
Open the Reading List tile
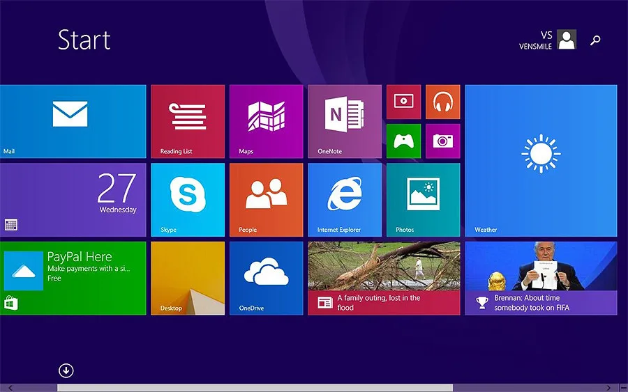[x=188, y=121]
